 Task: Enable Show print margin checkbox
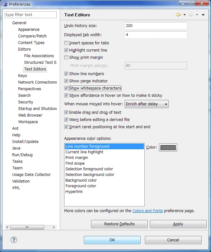coord(66,58)
